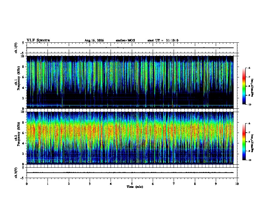Click time axis tick label "10"
This screenshot has height=206, width=267.
[237, 184]
